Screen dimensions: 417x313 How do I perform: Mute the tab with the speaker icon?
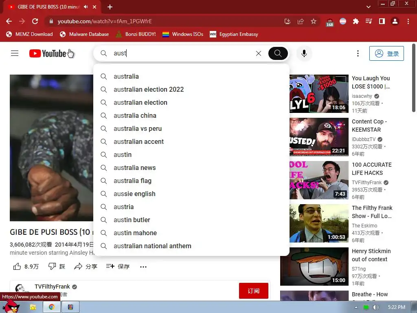tap(86, 7)
